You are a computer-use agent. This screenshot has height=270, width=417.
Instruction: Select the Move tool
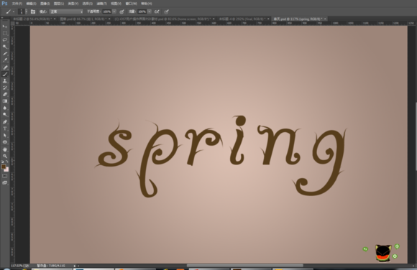pyautogui.click(x=5, y=27)
